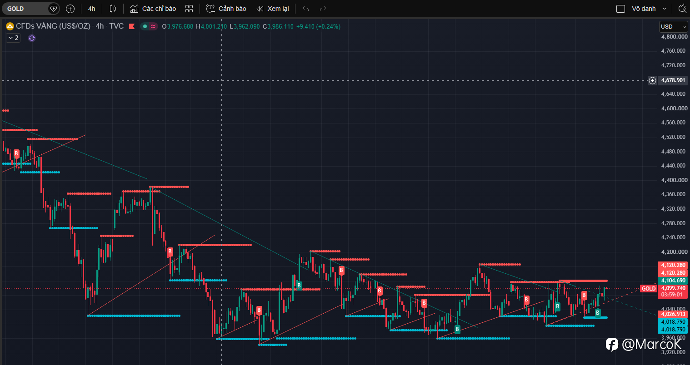Image resolution: width=690 pixels, height=365 pixels.
Task: Open the USD currency dropdown
Action: tap(674, 27)
